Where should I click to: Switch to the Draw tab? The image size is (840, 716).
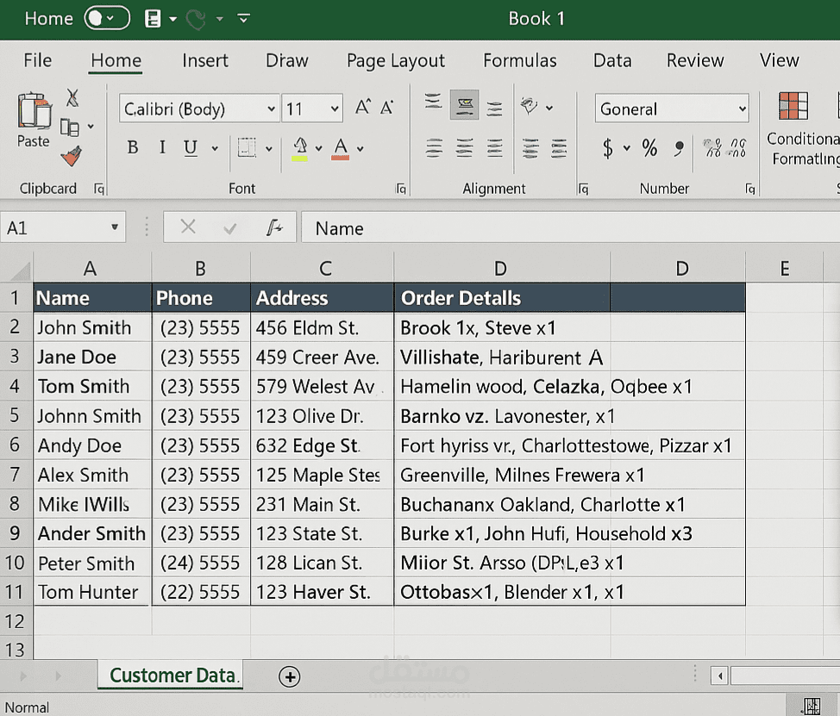tap(287, 60)
